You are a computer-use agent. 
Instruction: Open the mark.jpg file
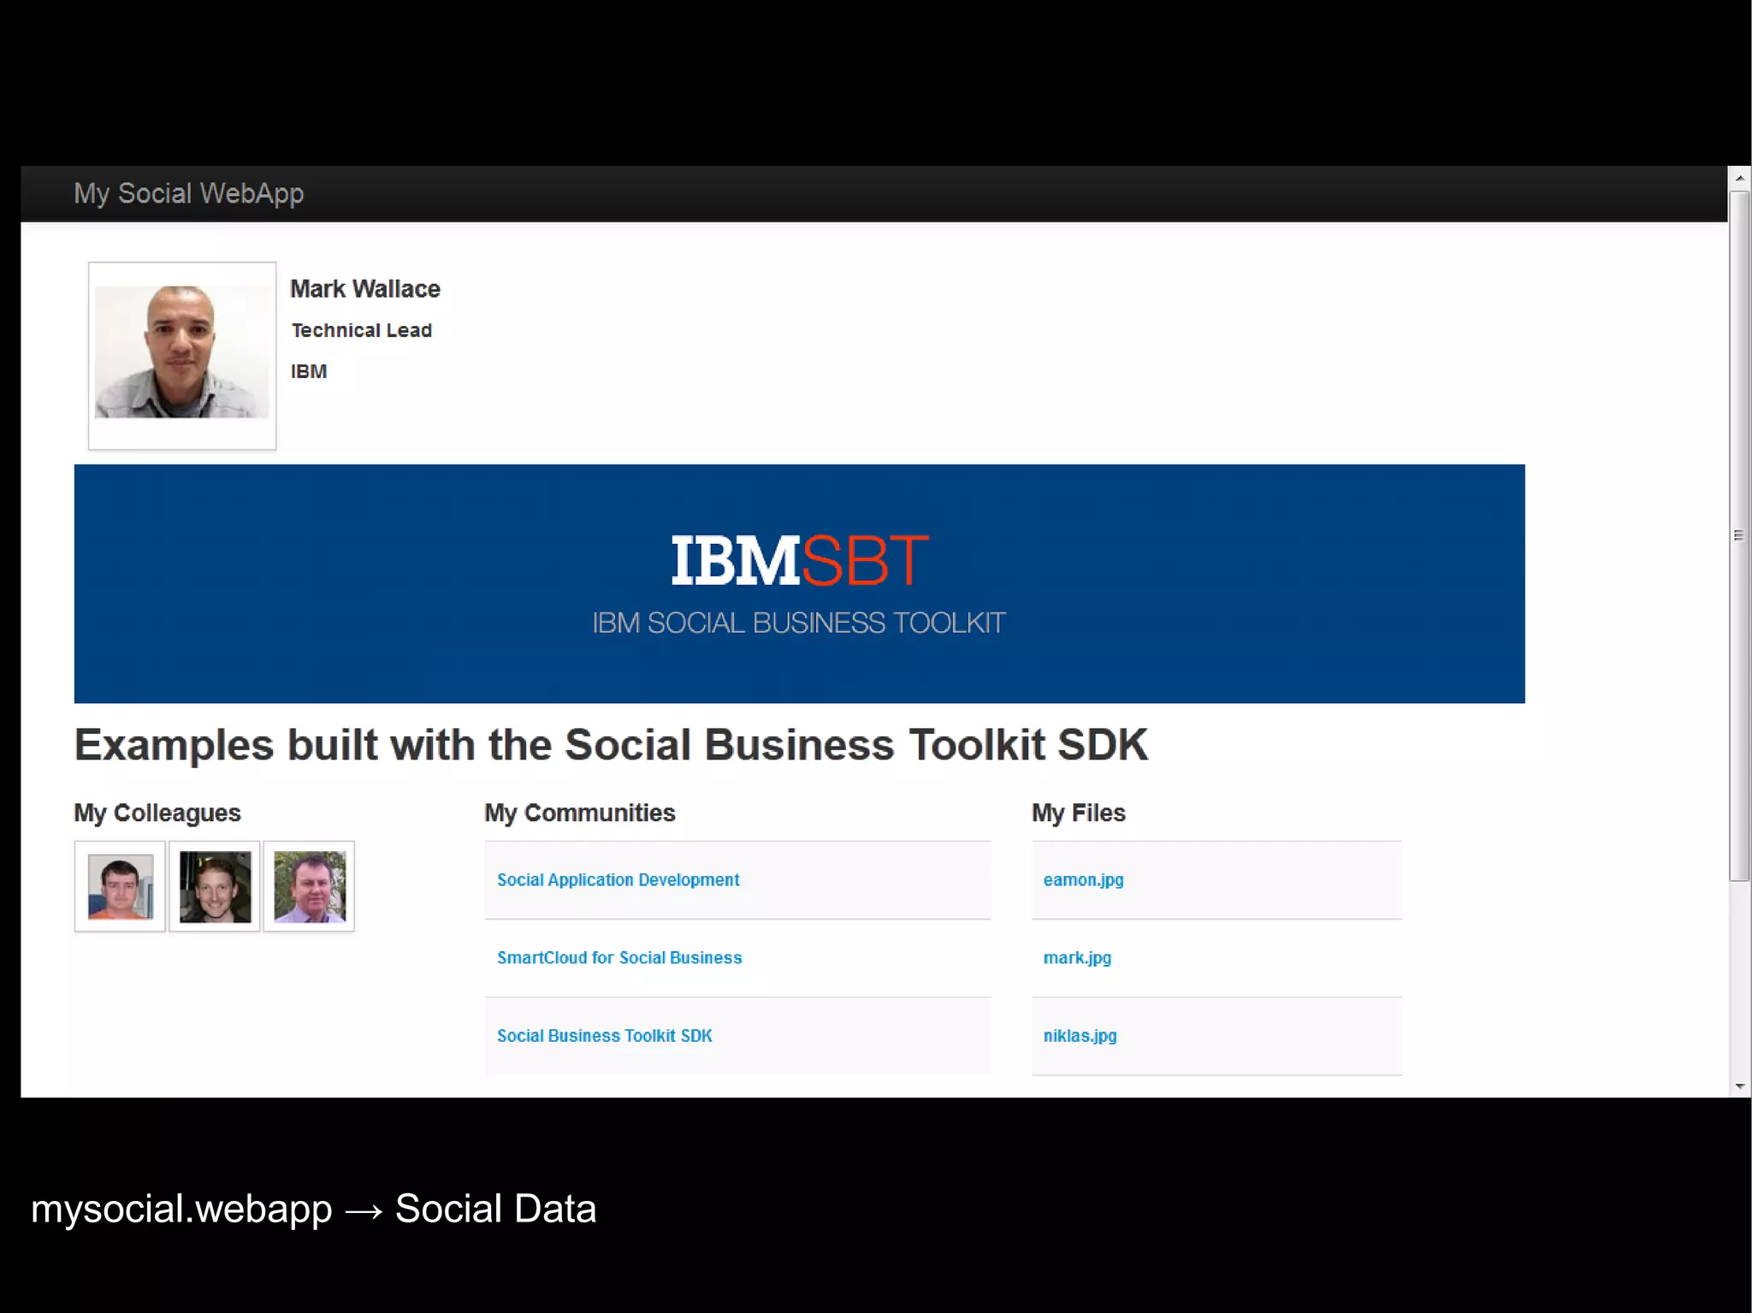pyautogui.click(x=1077, y=958)
